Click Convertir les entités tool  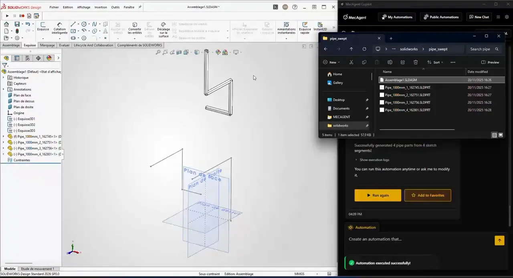click(135, 28)
